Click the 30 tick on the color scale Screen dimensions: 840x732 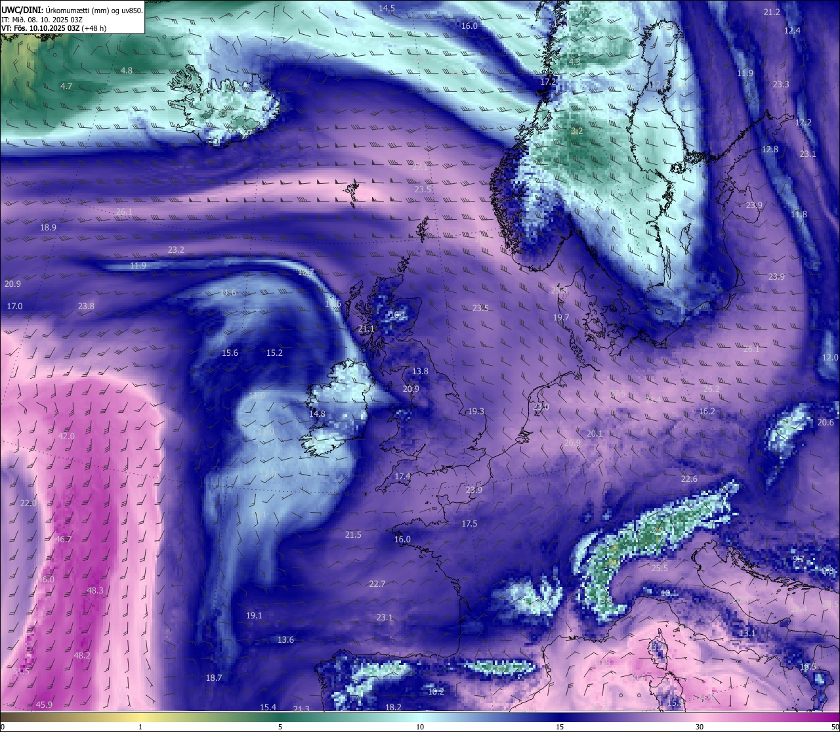coord(700,727)
